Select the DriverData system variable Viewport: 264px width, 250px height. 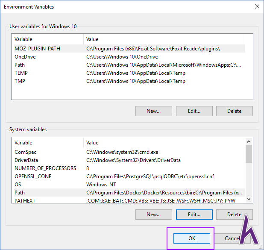[x=129, y=160]
